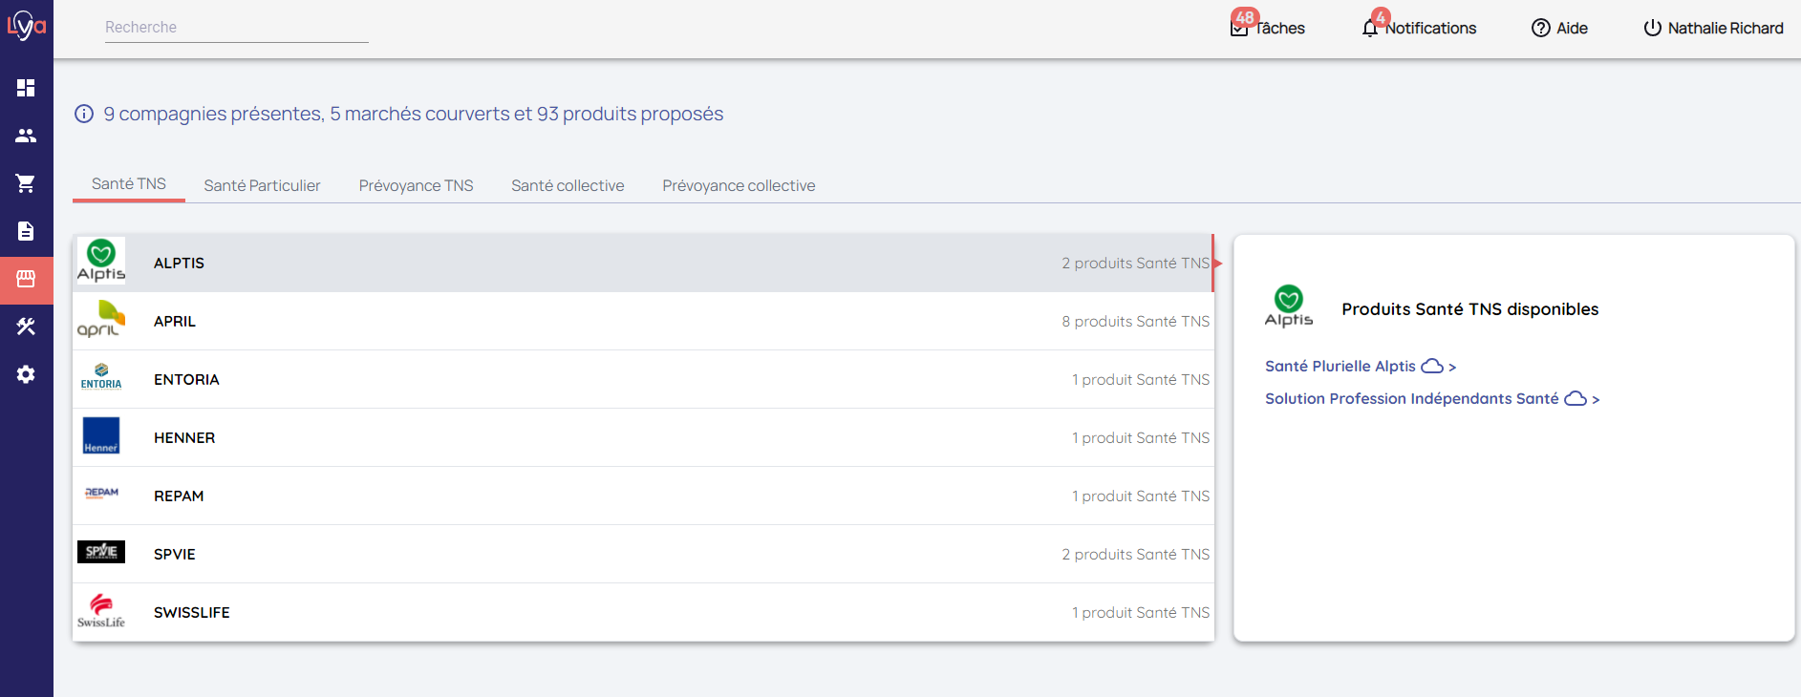Expand the APRIL company row
The image size is (1801, 697).
[643, 322]
